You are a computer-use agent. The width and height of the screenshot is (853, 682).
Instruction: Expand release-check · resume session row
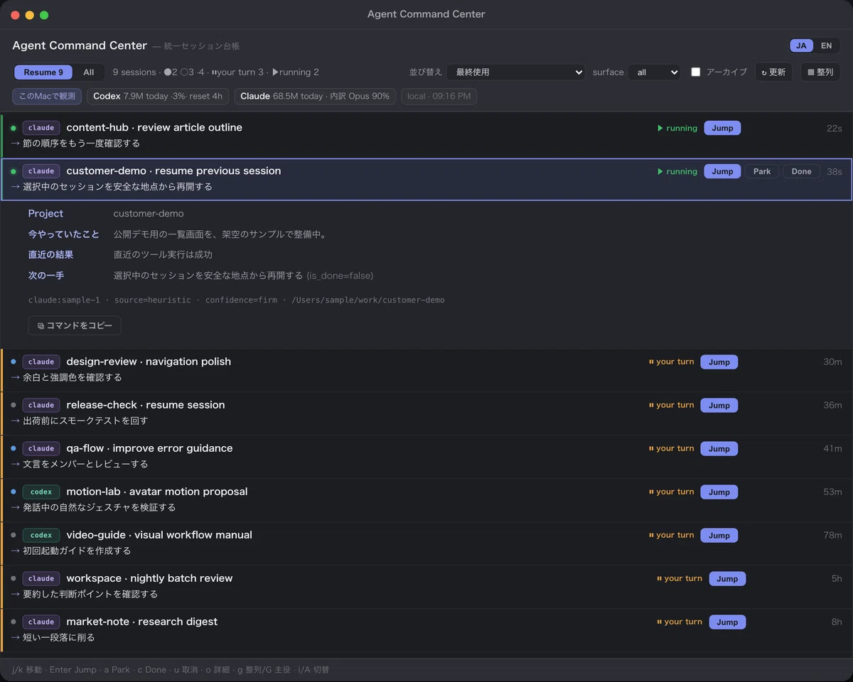pos(426,413)
